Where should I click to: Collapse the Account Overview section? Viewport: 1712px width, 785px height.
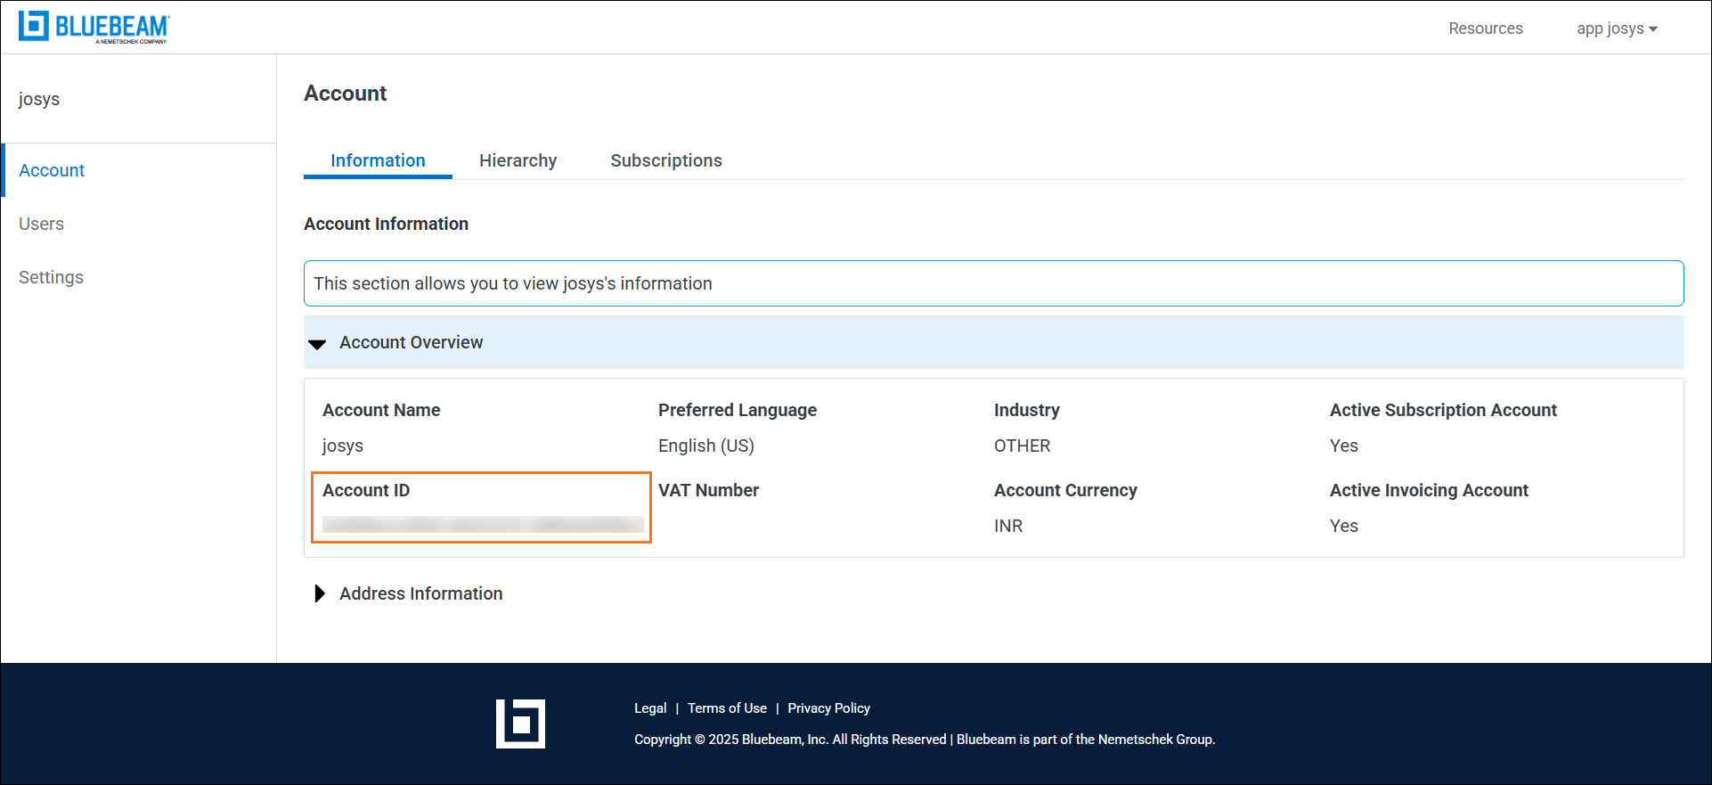318,343
